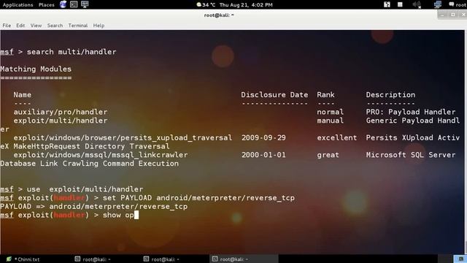Click 'PRO: Payload Handler' description
Screen dimensions: 467x263
tap(411, 112)
